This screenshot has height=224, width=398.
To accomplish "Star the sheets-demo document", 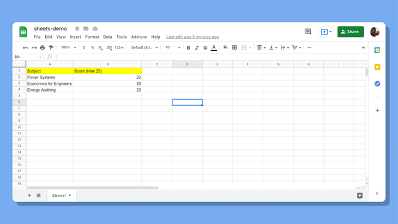I will tap(77, 28).
